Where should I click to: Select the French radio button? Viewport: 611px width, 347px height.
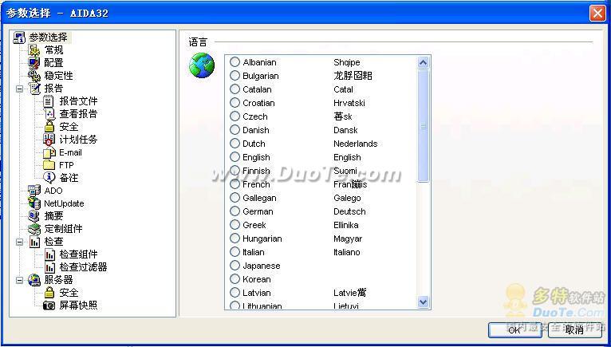[x=235, y=183]
